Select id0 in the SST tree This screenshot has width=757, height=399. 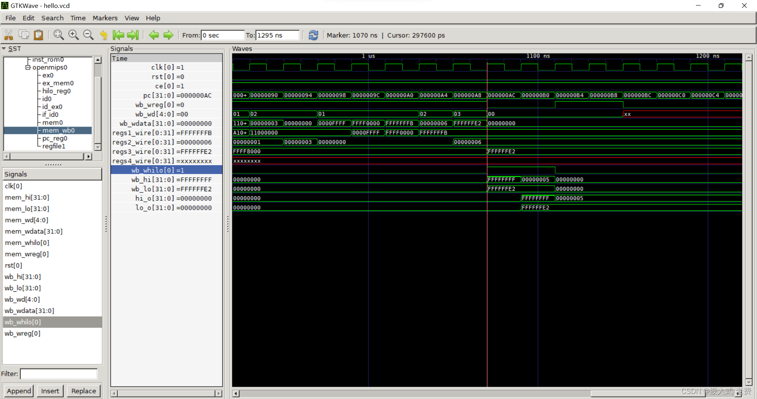pos(47,99)
